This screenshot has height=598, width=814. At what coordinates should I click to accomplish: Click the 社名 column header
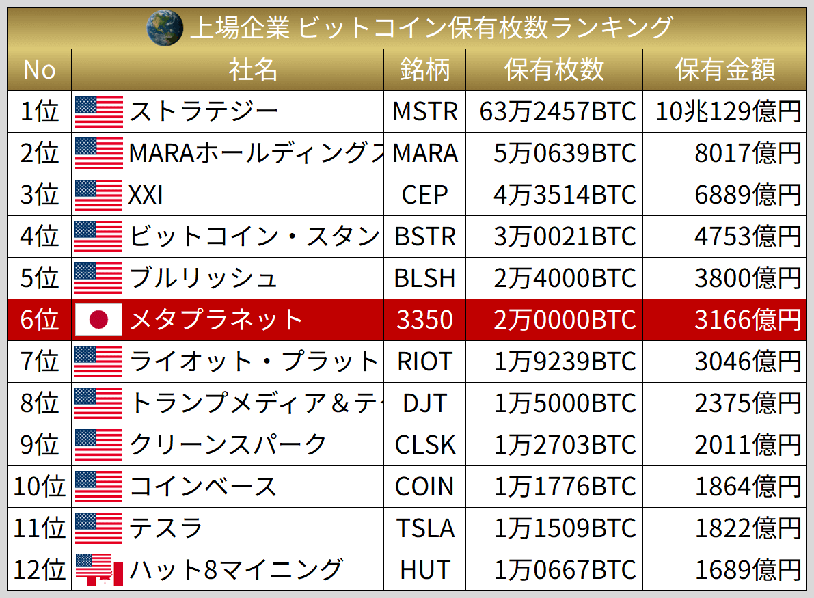pyautogui.click(x=228, y=70)
